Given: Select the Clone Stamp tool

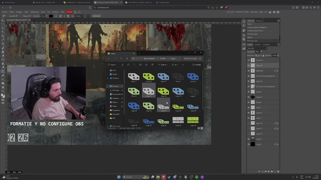Looking at the screenshot, I should [3, 51].
